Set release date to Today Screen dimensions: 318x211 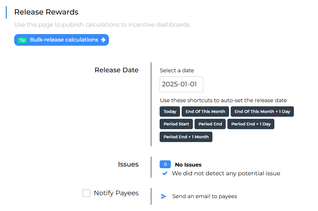tap(170, 111)
